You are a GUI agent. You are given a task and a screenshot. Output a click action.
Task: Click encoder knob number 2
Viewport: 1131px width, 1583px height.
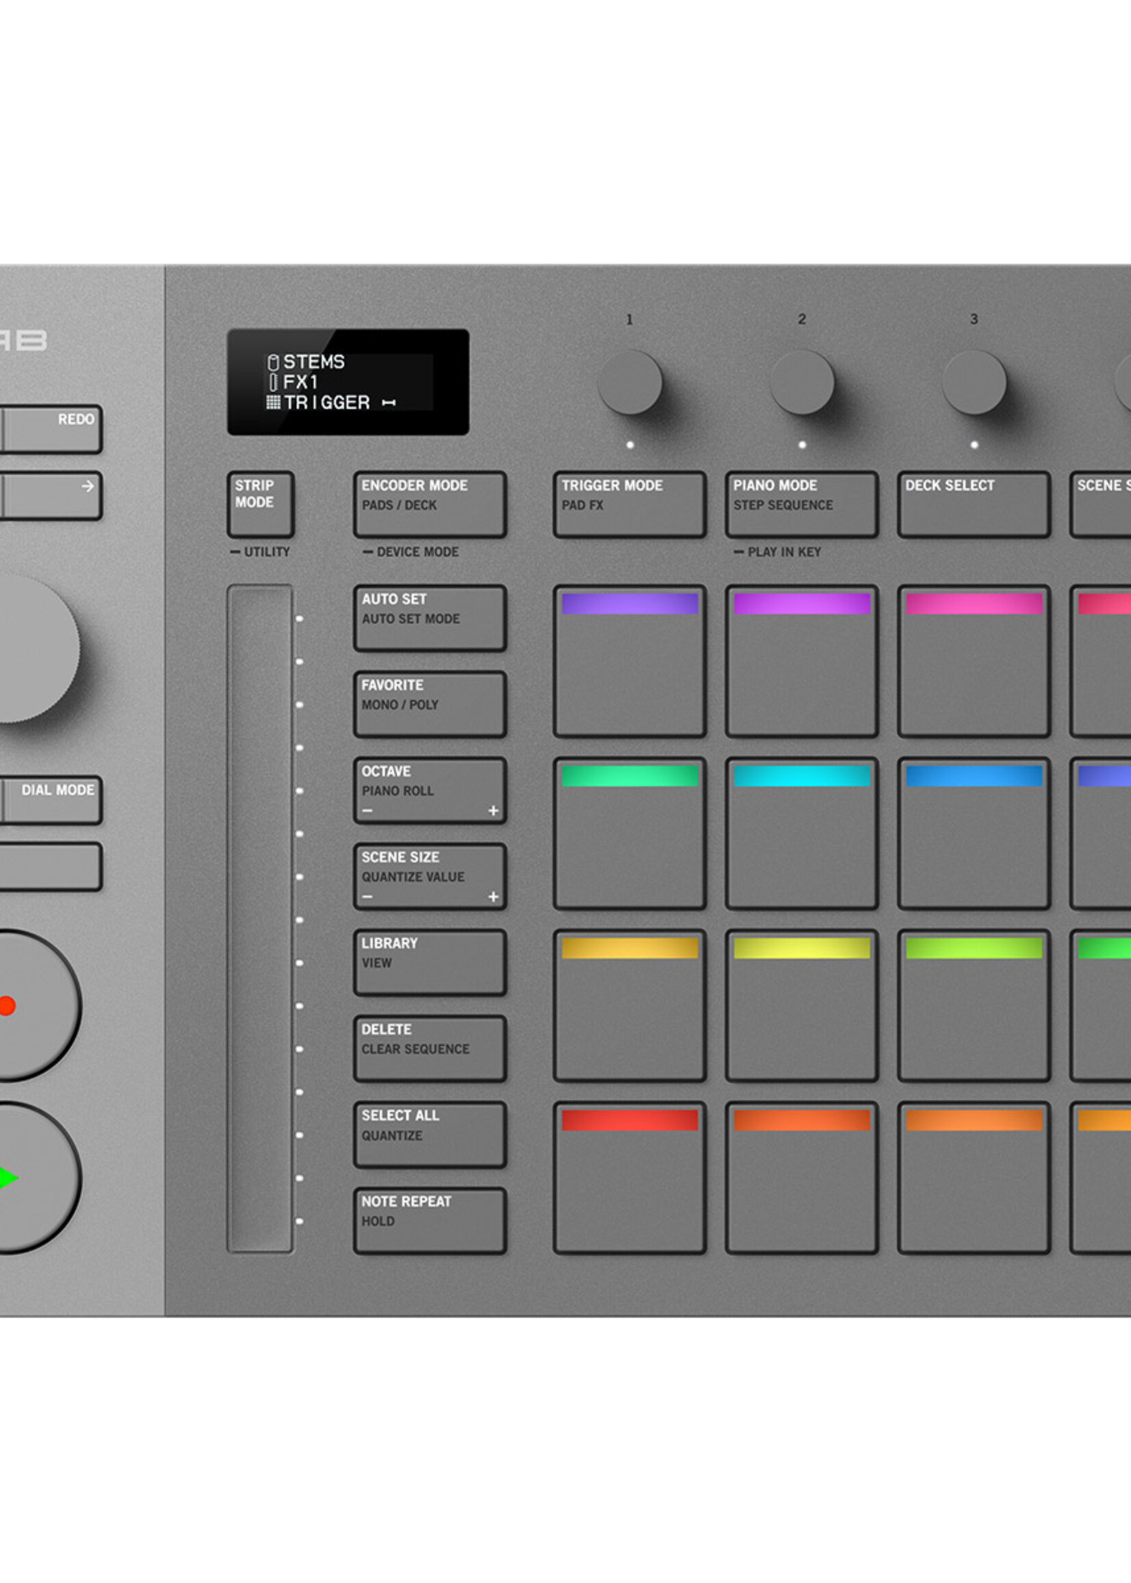[x=802, y=382]
